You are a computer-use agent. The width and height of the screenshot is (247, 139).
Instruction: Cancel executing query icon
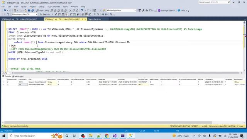pyautogui.click(x=52, y=14)
